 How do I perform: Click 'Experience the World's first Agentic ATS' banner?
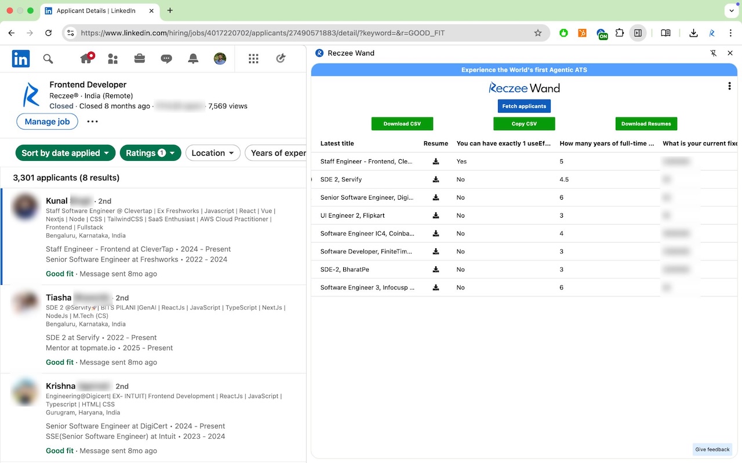524,70
